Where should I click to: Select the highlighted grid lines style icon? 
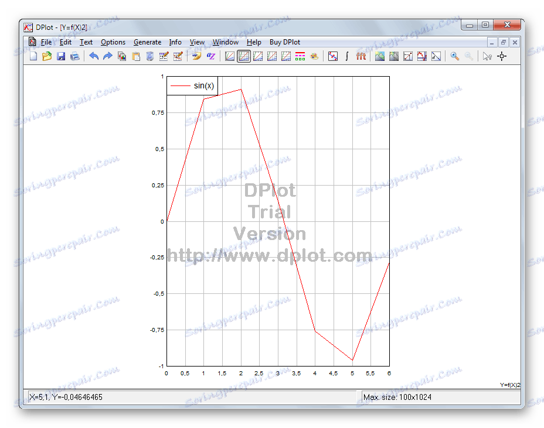[x=244, y=56]
